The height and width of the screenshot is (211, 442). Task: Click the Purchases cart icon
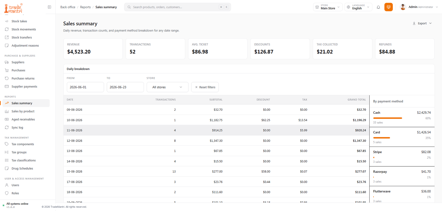[7, 70]
